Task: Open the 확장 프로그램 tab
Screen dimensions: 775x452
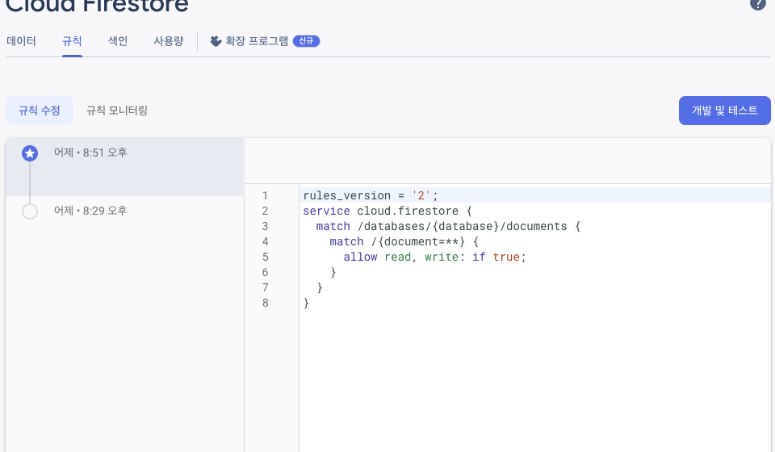Action: 257,41
